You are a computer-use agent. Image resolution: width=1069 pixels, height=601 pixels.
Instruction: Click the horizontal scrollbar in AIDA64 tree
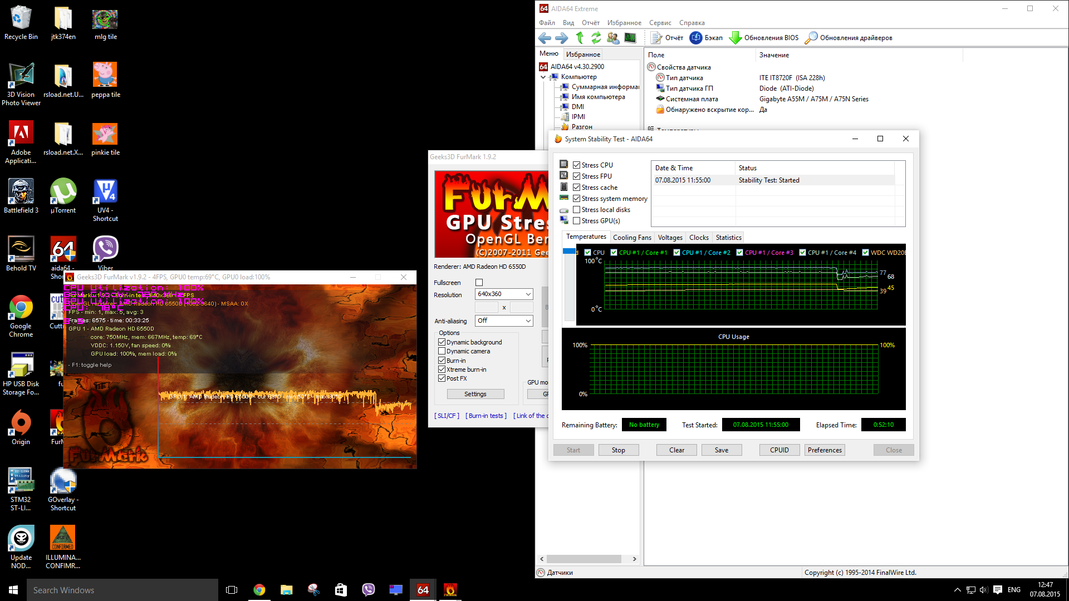point(583,559)
